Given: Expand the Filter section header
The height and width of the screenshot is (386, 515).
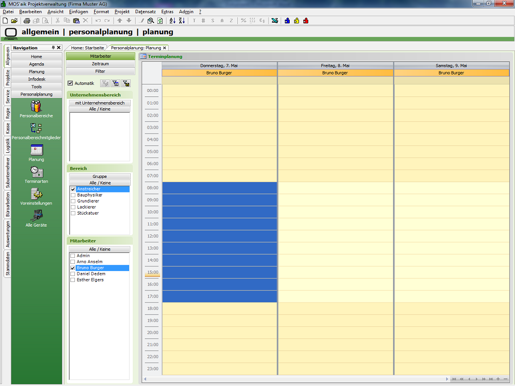Looking at the screenshot, I should [100, 71].
